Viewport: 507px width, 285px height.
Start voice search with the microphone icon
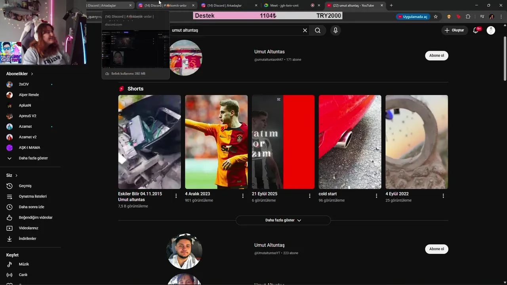tap(335, 30)
